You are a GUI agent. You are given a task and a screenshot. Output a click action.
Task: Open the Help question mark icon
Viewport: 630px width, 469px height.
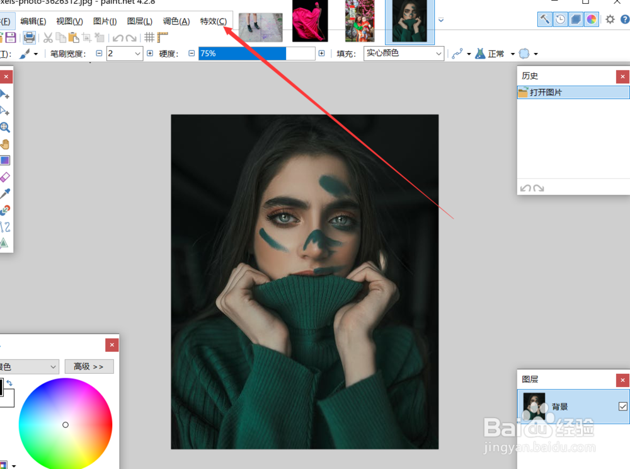point(625,20)
